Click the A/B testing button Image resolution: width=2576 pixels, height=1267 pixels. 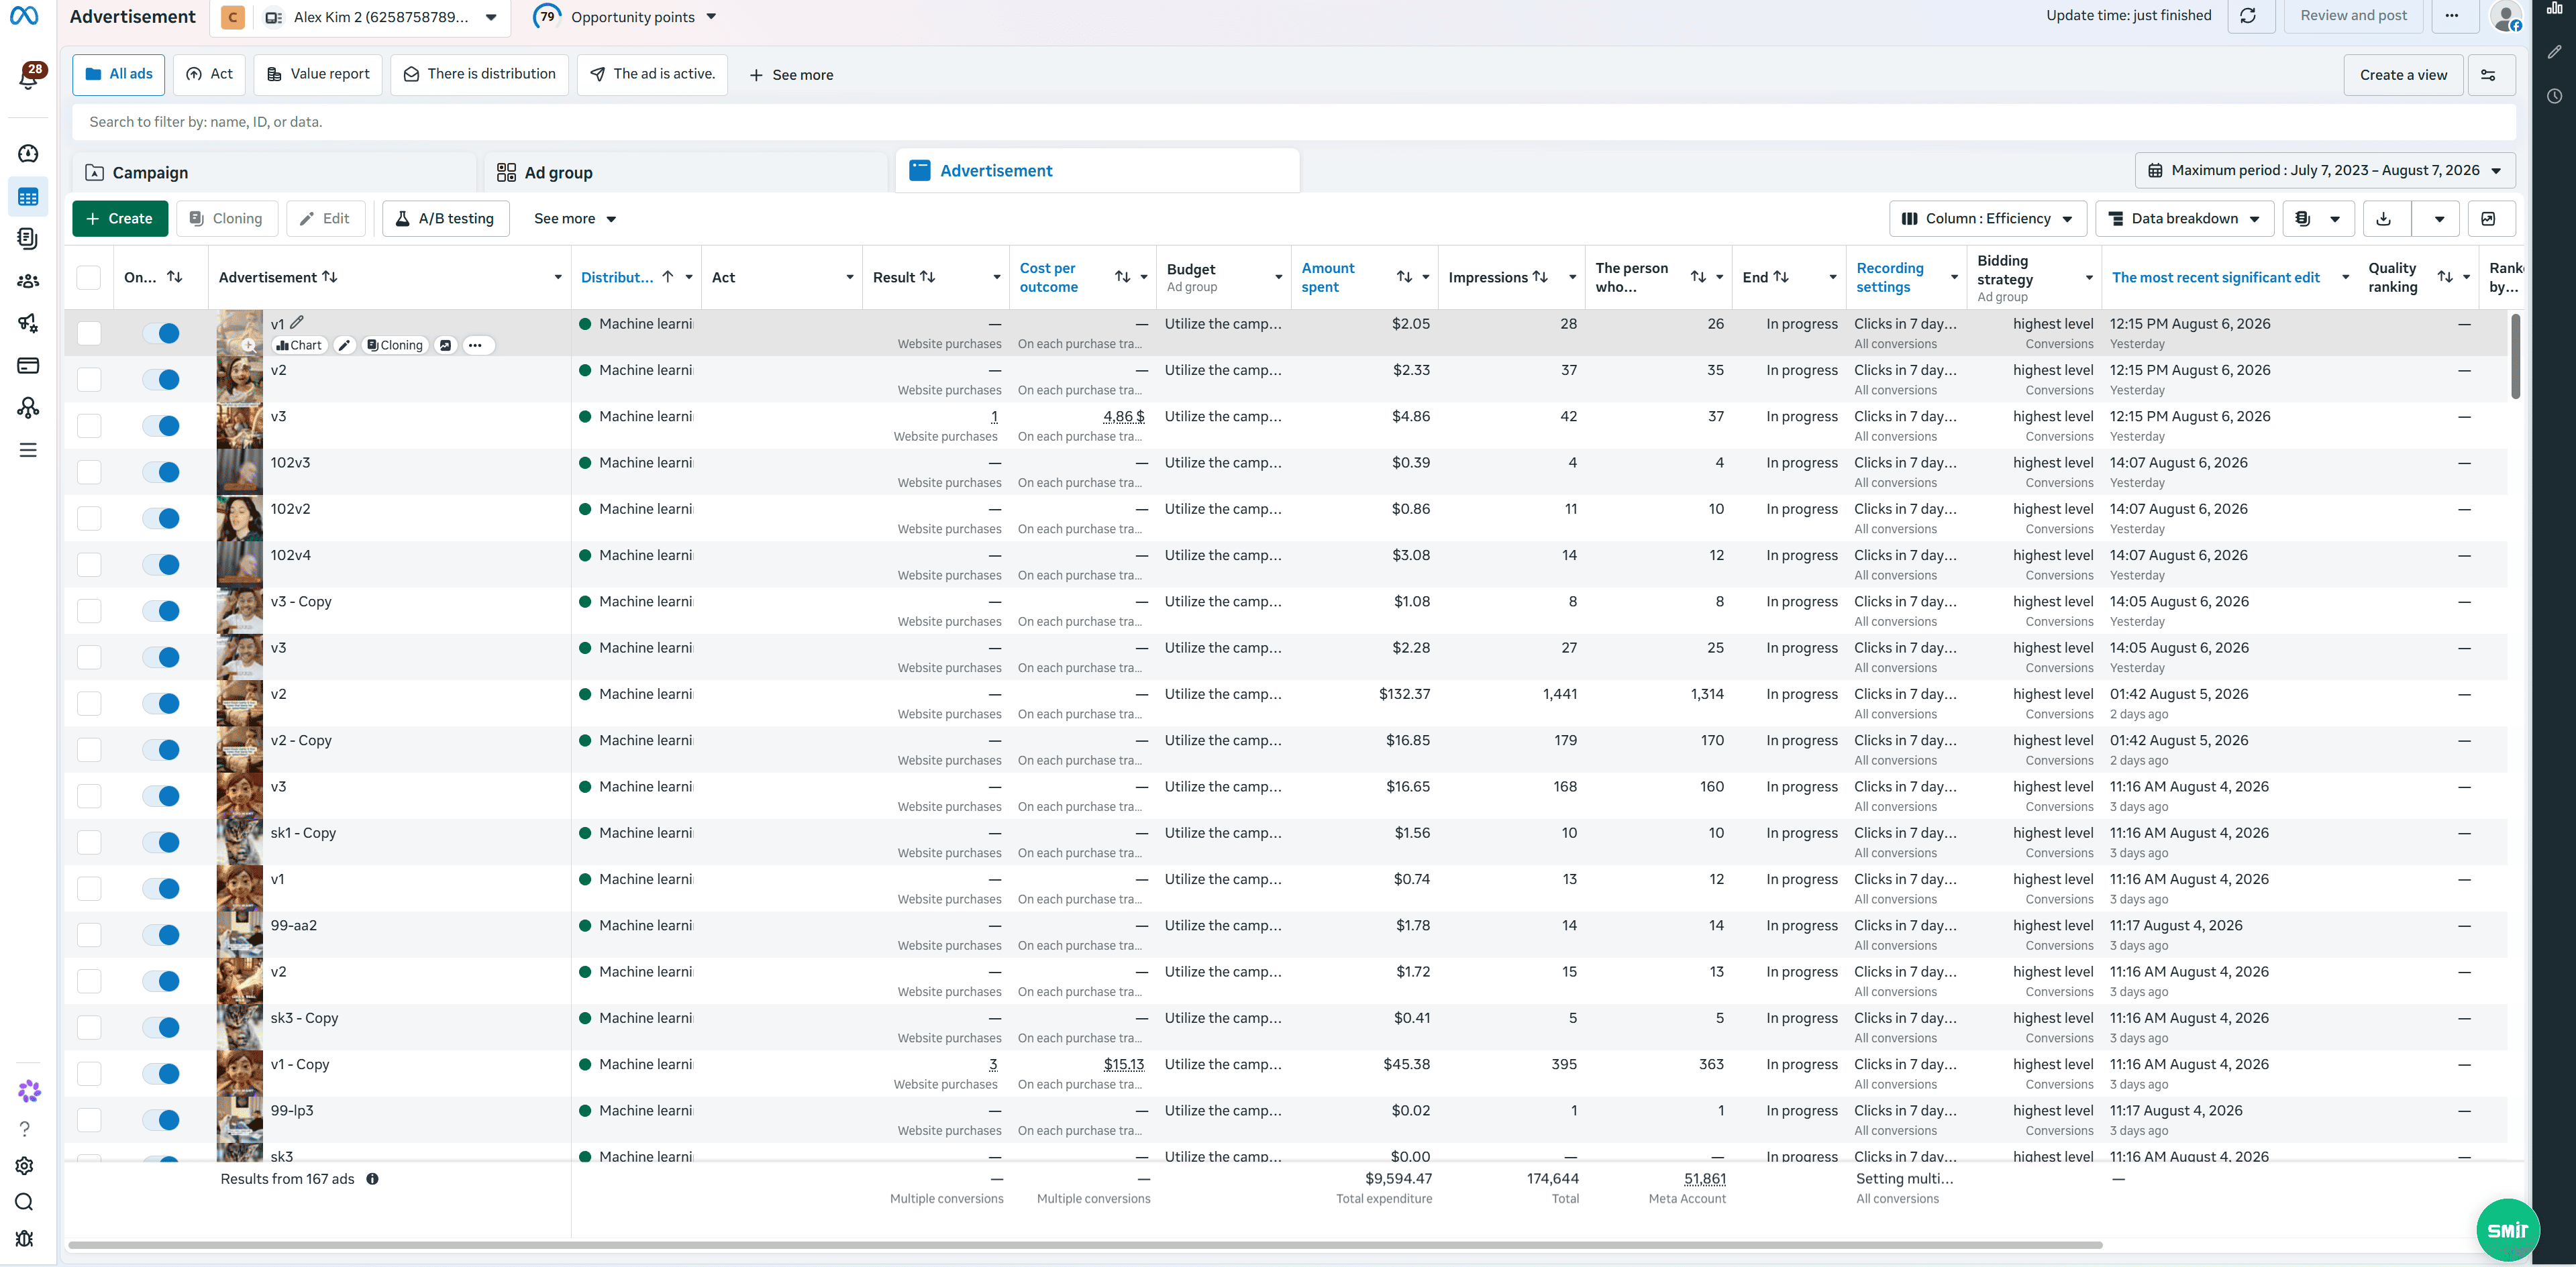pos(445,219)
